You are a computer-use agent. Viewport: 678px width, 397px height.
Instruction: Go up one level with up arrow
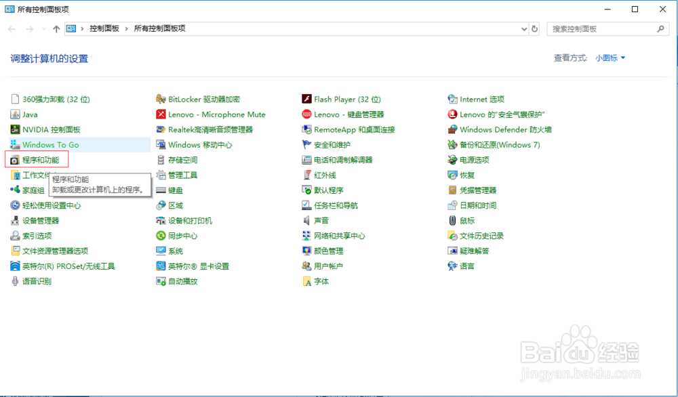[56, 29]
